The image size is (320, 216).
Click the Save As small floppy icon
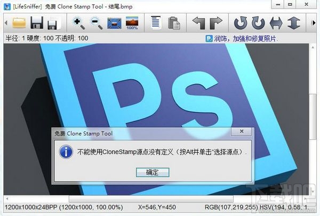coord(53,23)
